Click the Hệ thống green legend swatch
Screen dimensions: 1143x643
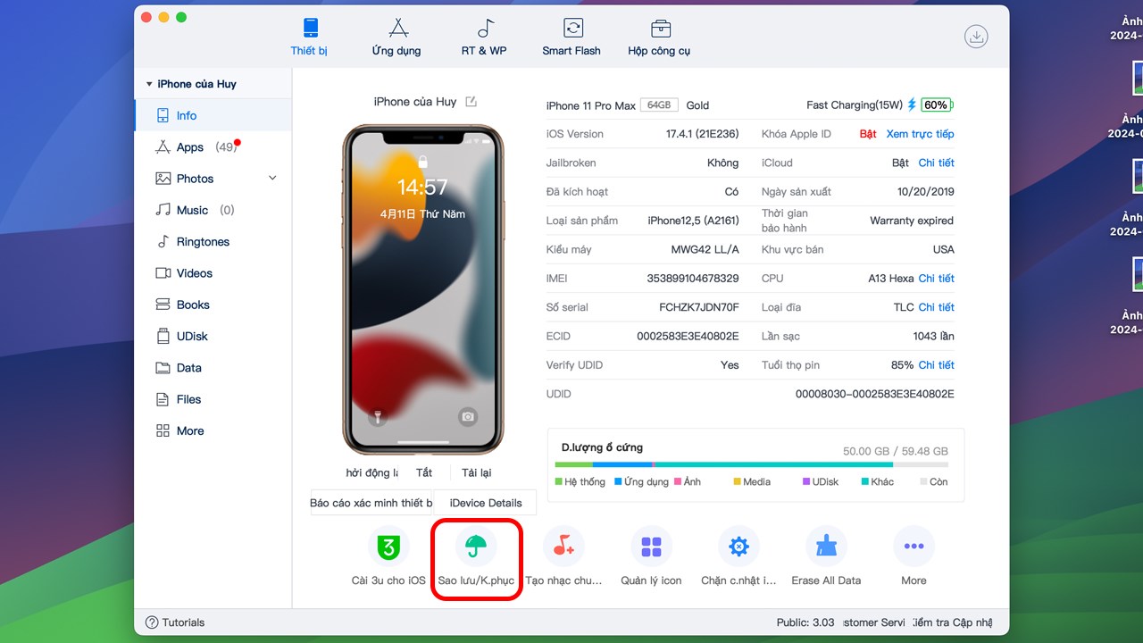(x=558, y=482)
